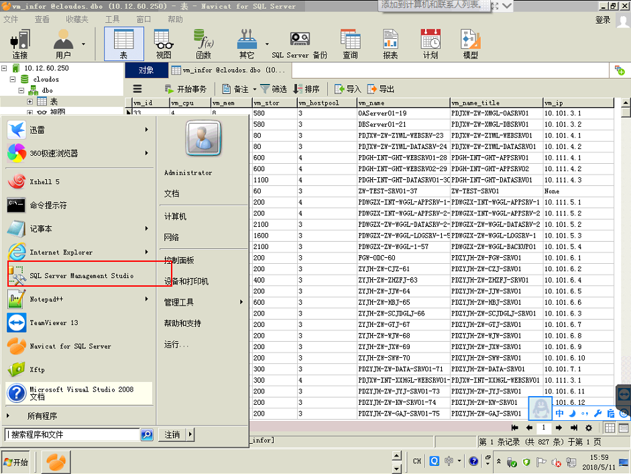Expand 360极速浏览器 submenu arrow
The width and height of the screenshot is (631, 474).
click(146, 153)
